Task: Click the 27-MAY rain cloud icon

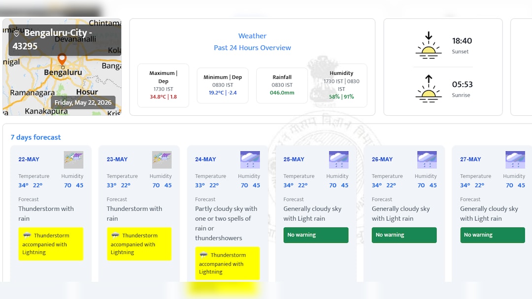Action: click(x=515, y=160)
